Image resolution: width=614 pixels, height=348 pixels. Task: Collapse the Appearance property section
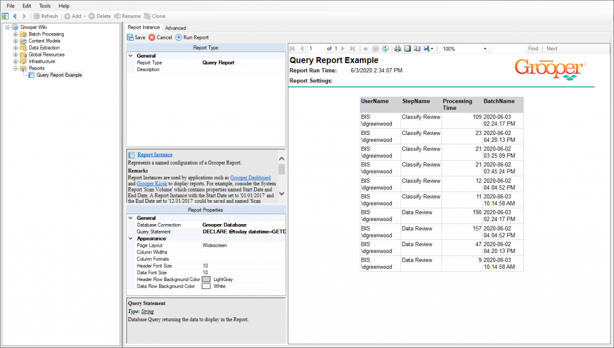click(x=130, y=239)
